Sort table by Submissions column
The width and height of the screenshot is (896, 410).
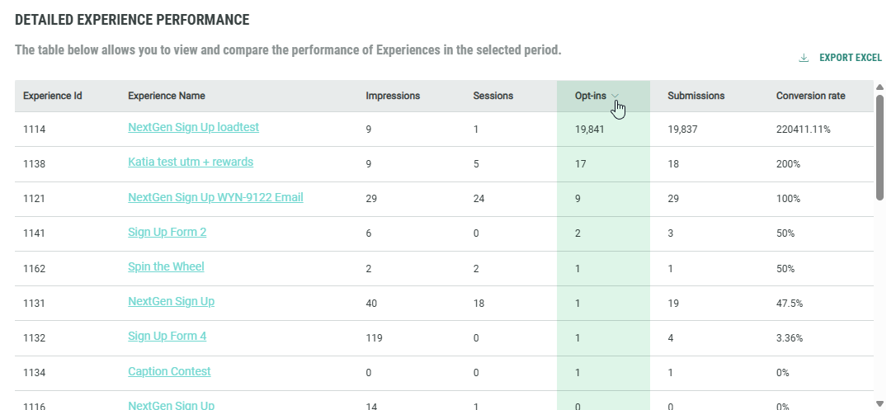coord(696,96)
